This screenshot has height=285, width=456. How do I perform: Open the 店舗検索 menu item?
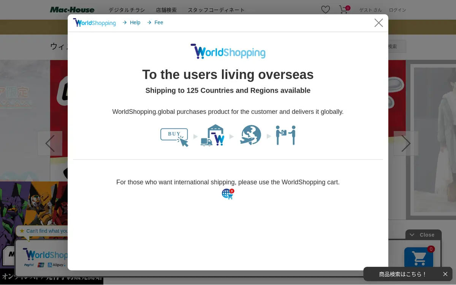[166, 10]
